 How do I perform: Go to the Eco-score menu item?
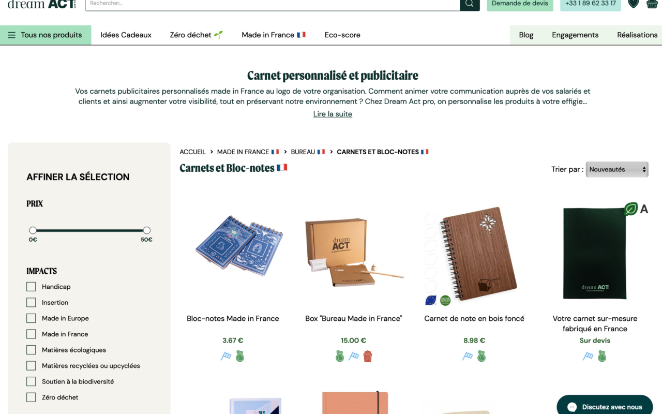coord(342,35)
